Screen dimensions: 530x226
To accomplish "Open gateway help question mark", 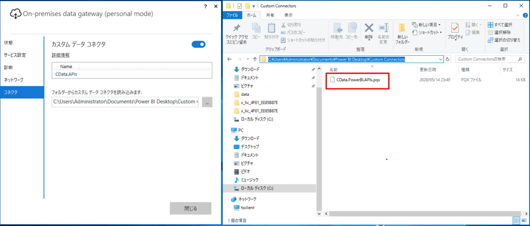I will (x=206, y=6).
